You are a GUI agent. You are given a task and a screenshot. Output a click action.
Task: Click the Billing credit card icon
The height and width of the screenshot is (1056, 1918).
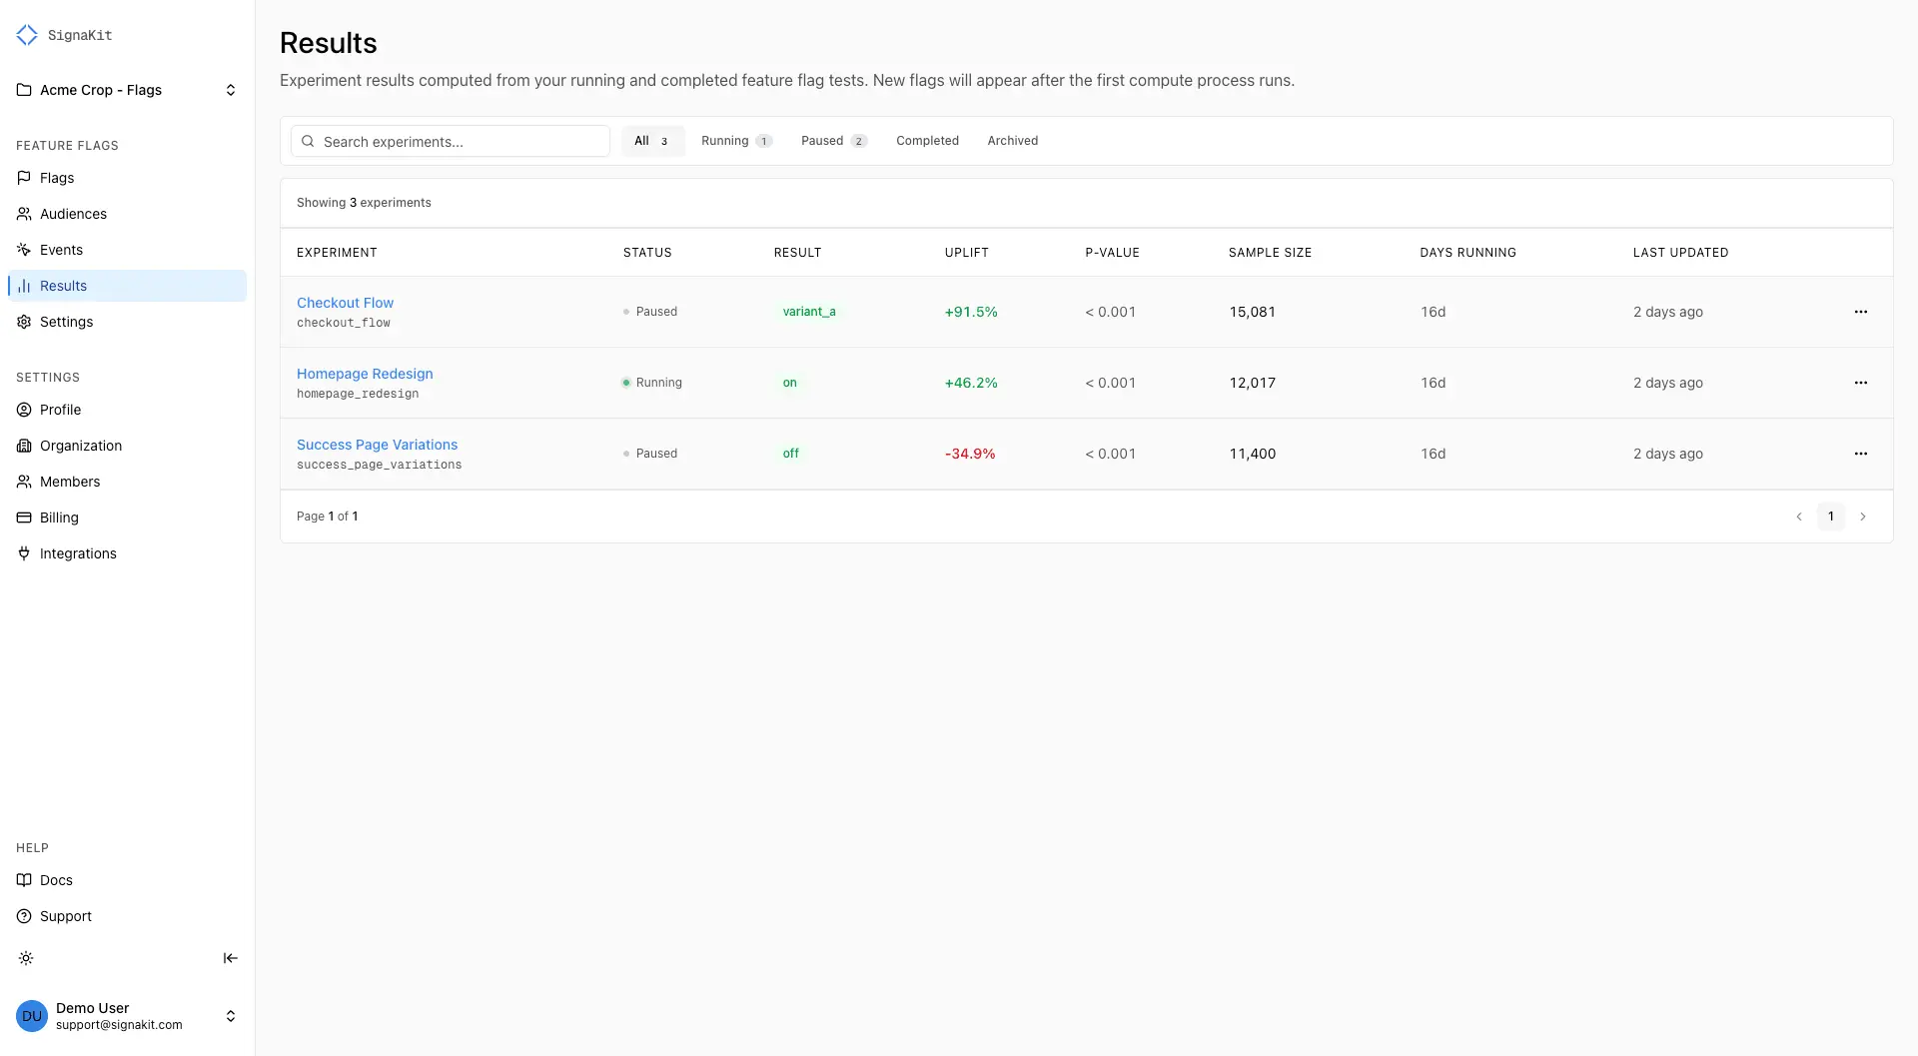pos(24,518)
